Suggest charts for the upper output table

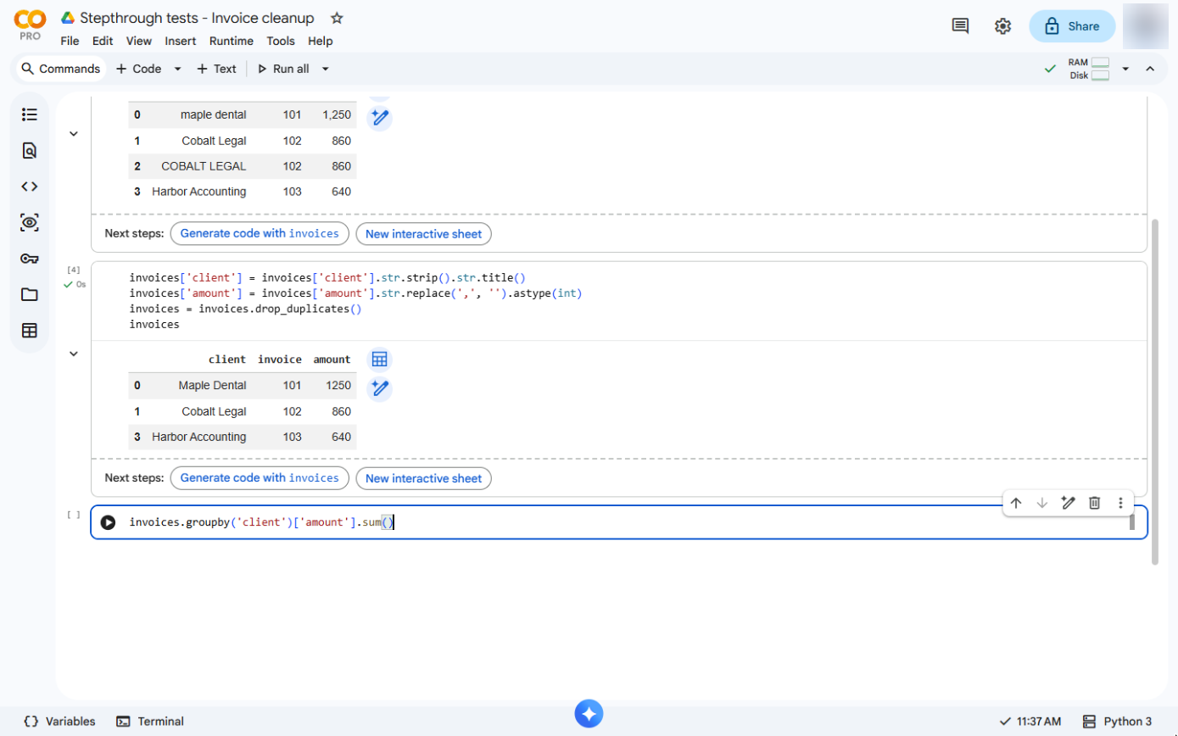coord(379,118)
